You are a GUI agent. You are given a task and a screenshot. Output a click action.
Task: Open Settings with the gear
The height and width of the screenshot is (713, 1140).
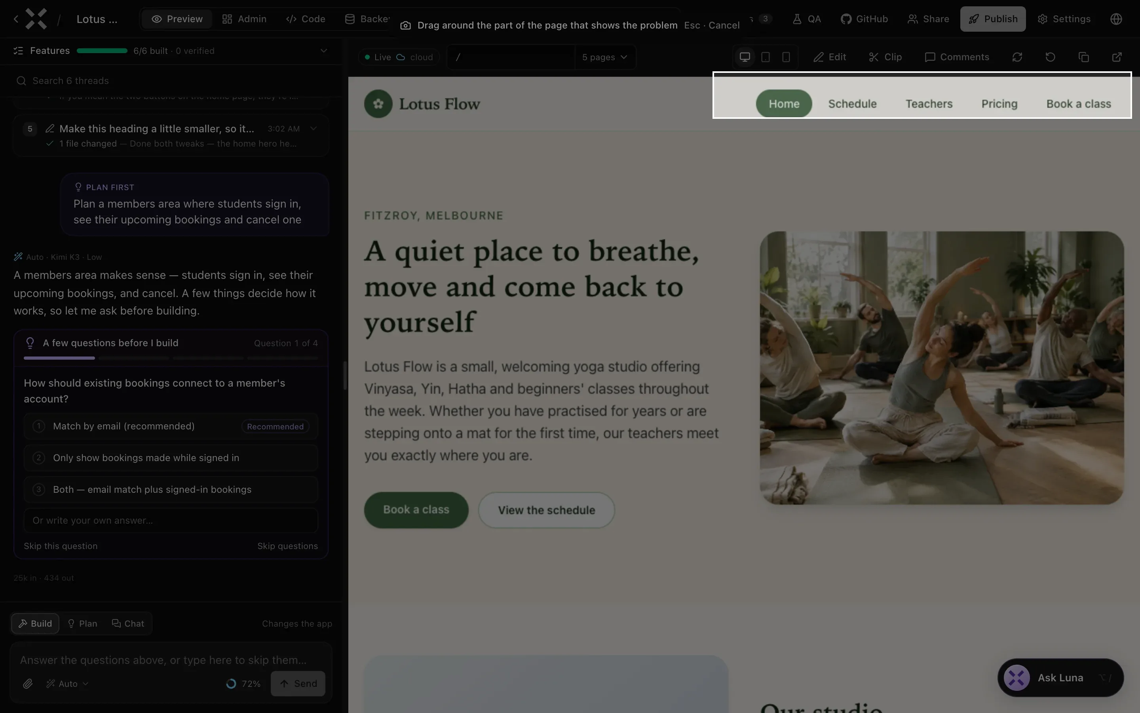click(x=1064, y=19)
